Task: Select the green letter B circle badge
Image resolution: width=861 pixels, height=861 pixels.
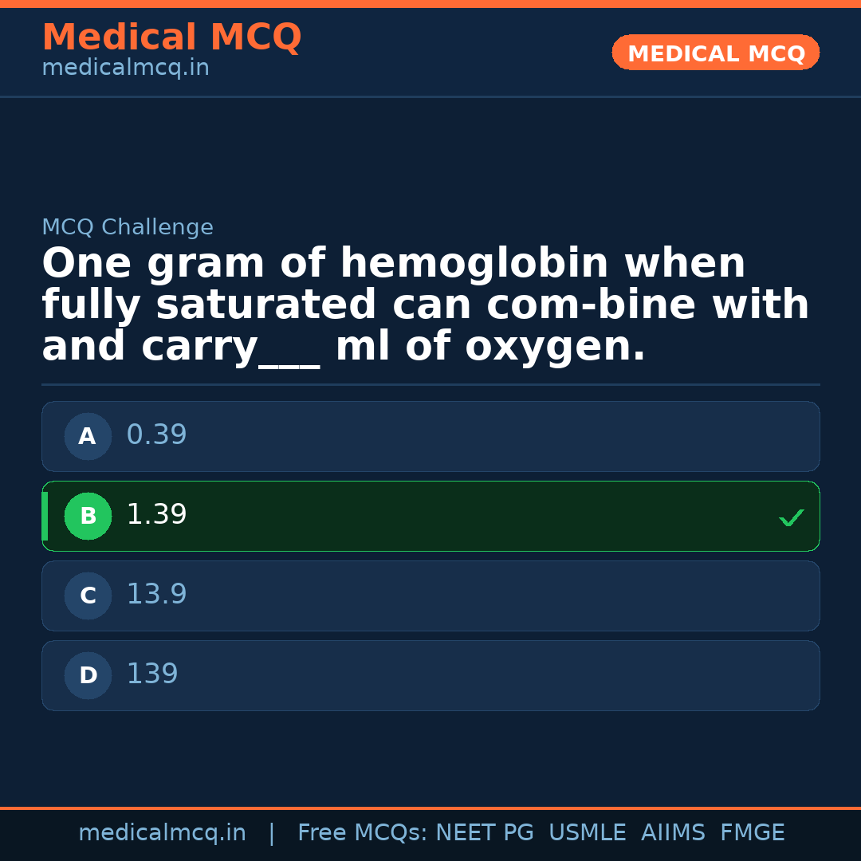Action: coord(88,516)
